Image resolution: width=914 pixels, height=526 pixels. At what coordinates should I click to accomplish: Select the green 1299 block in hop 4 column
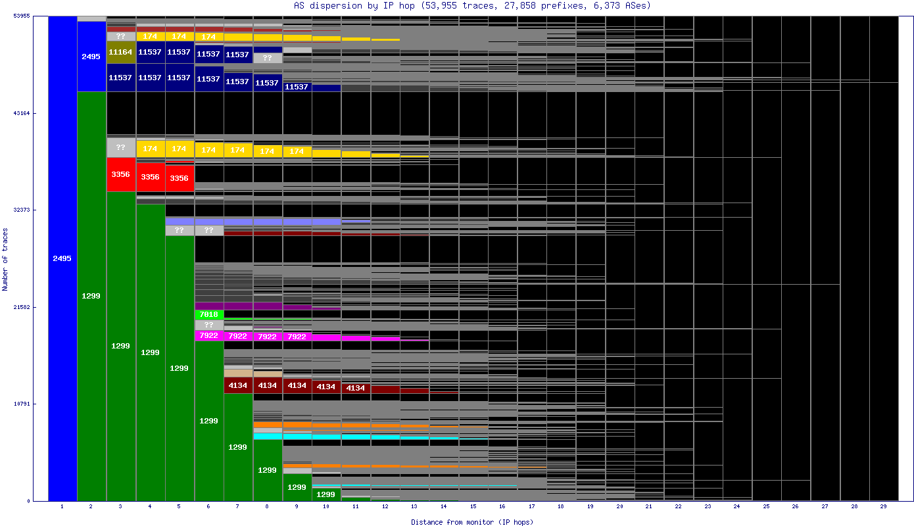[151, 352]
